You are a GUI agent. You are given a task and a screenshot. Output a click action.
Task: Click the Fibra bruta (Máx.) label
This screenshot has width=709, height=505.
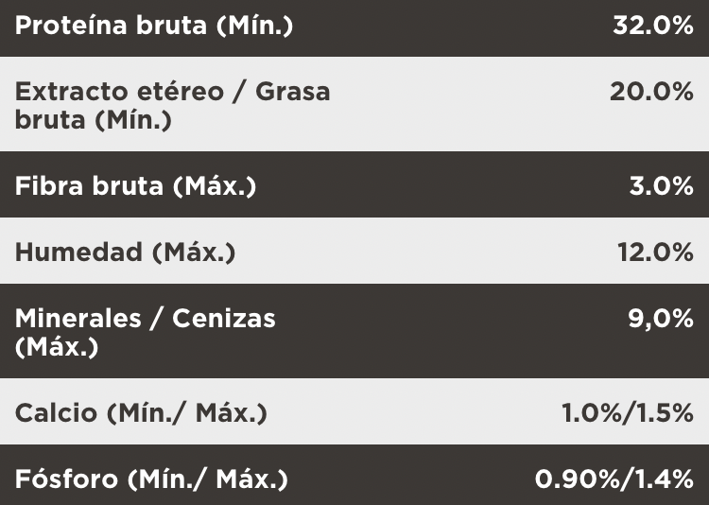[135, 185]
